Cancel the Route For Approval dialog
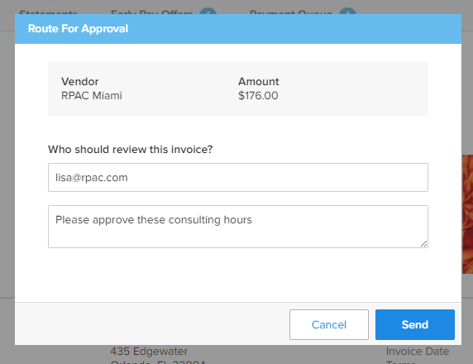 [329, 324]
